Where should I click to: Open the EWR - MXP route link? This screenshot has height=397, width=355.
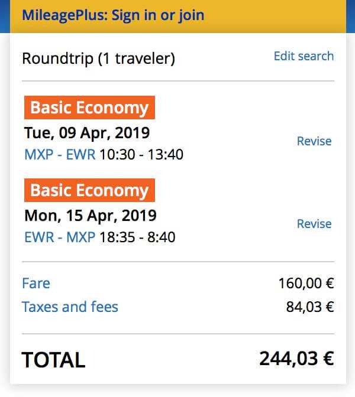point(60,237)
